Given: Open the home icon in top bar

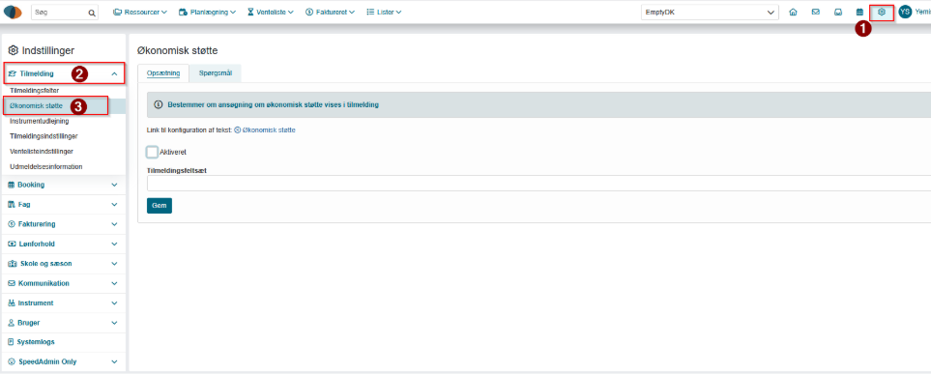Looking at the screenshot, I should tap(793, 12).
